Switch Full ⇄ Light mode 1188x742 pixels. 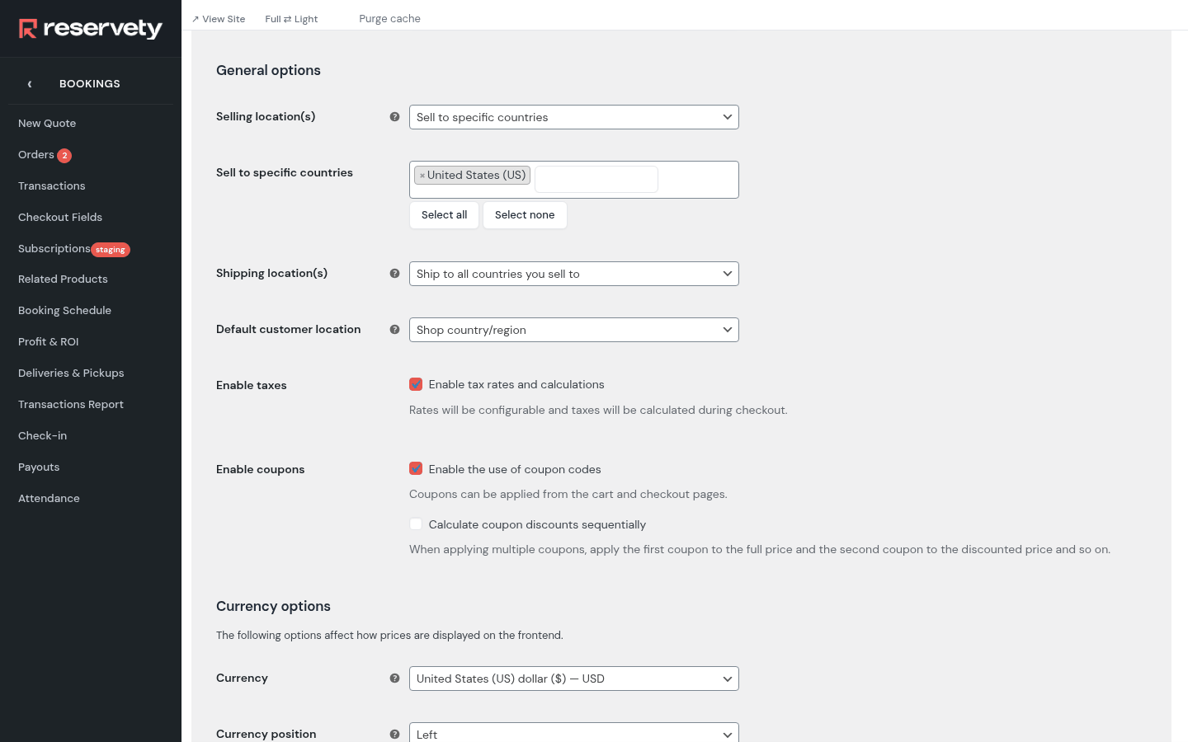(x=291, y=19)
